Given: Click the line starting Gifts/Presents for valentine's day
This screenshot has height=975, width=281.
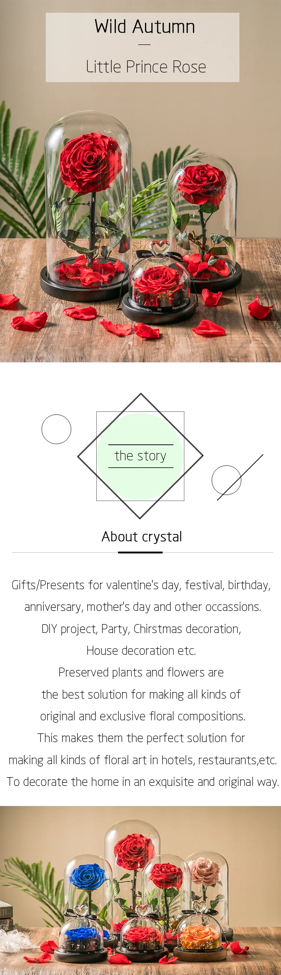Looking at the screenshot, I should [x=141, y=585].
